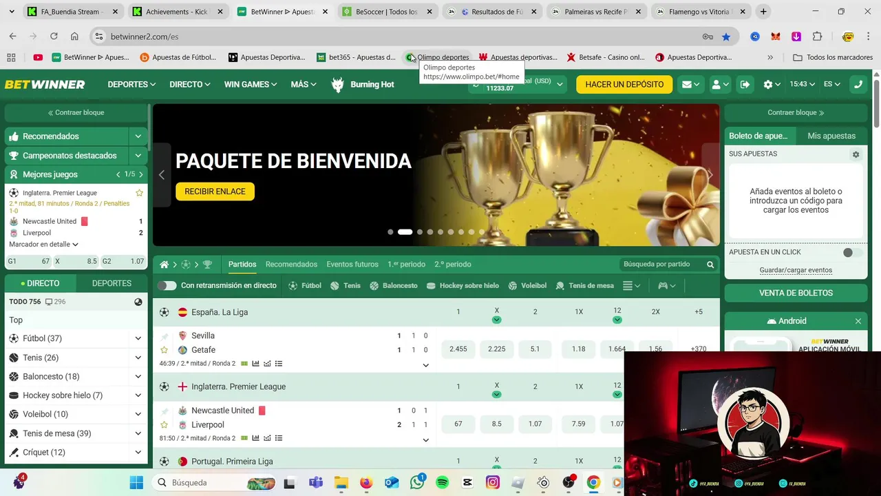
Task: Pin the Newcastle United match in list
Action: coord(164,411)
